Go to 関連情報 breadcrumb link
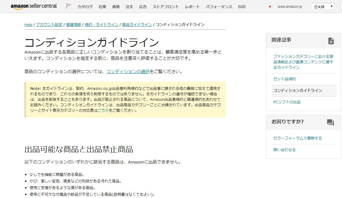342x198 pixels. [x=74, y=25]
